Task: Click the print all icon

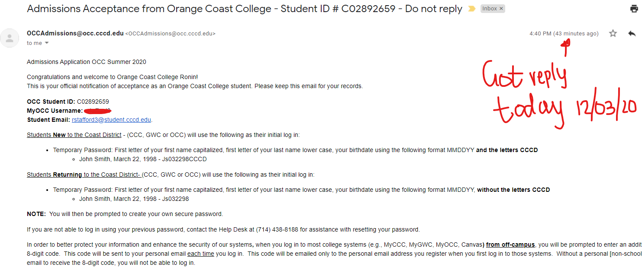Action: pyautogui.click(x=634, y=9)
